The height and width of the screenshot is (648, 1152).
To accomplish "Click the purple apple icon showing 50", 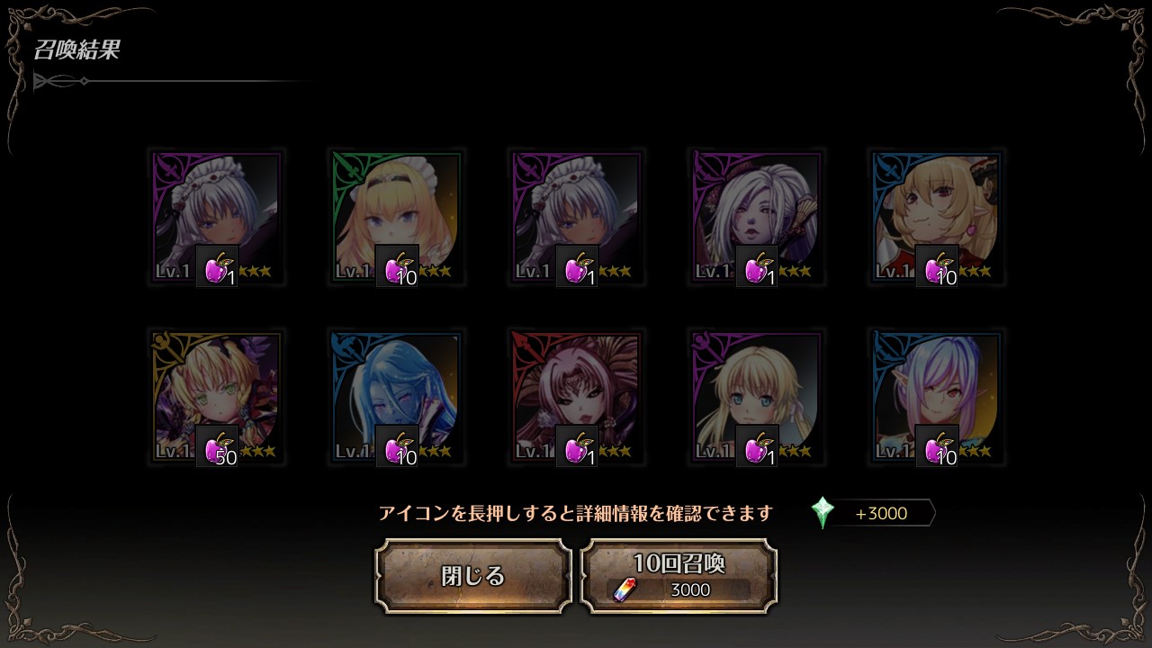I will pyautogui.click(x=217, y=446).
